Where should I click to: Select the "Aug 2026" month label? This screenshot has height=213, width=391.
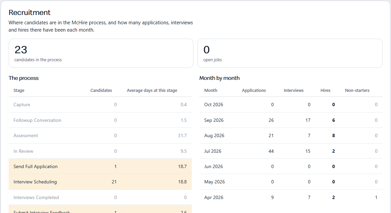[x=214, y=135]
